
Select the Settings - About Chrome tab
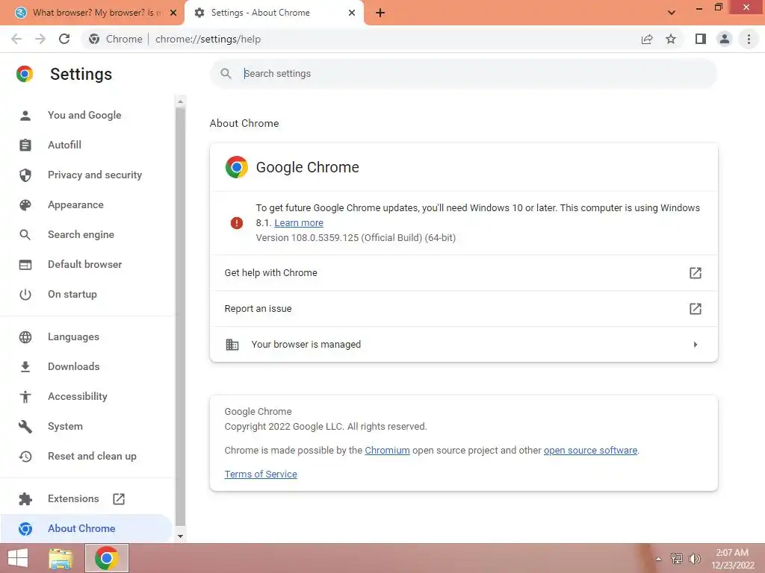(x=273, y=13)
